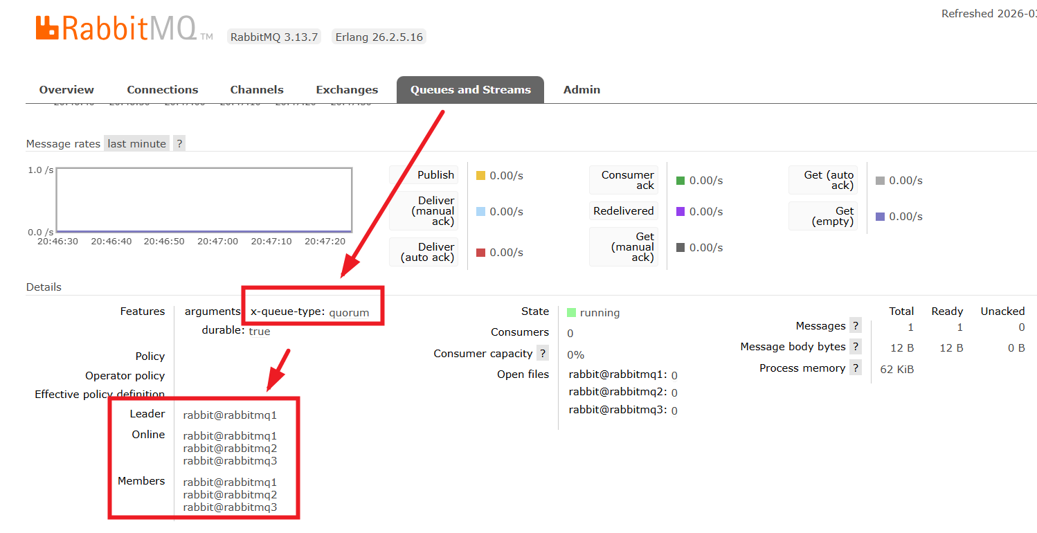This screenshot has width=1037, height=533.
Task: Open the Admin tab
Action: 581,90
